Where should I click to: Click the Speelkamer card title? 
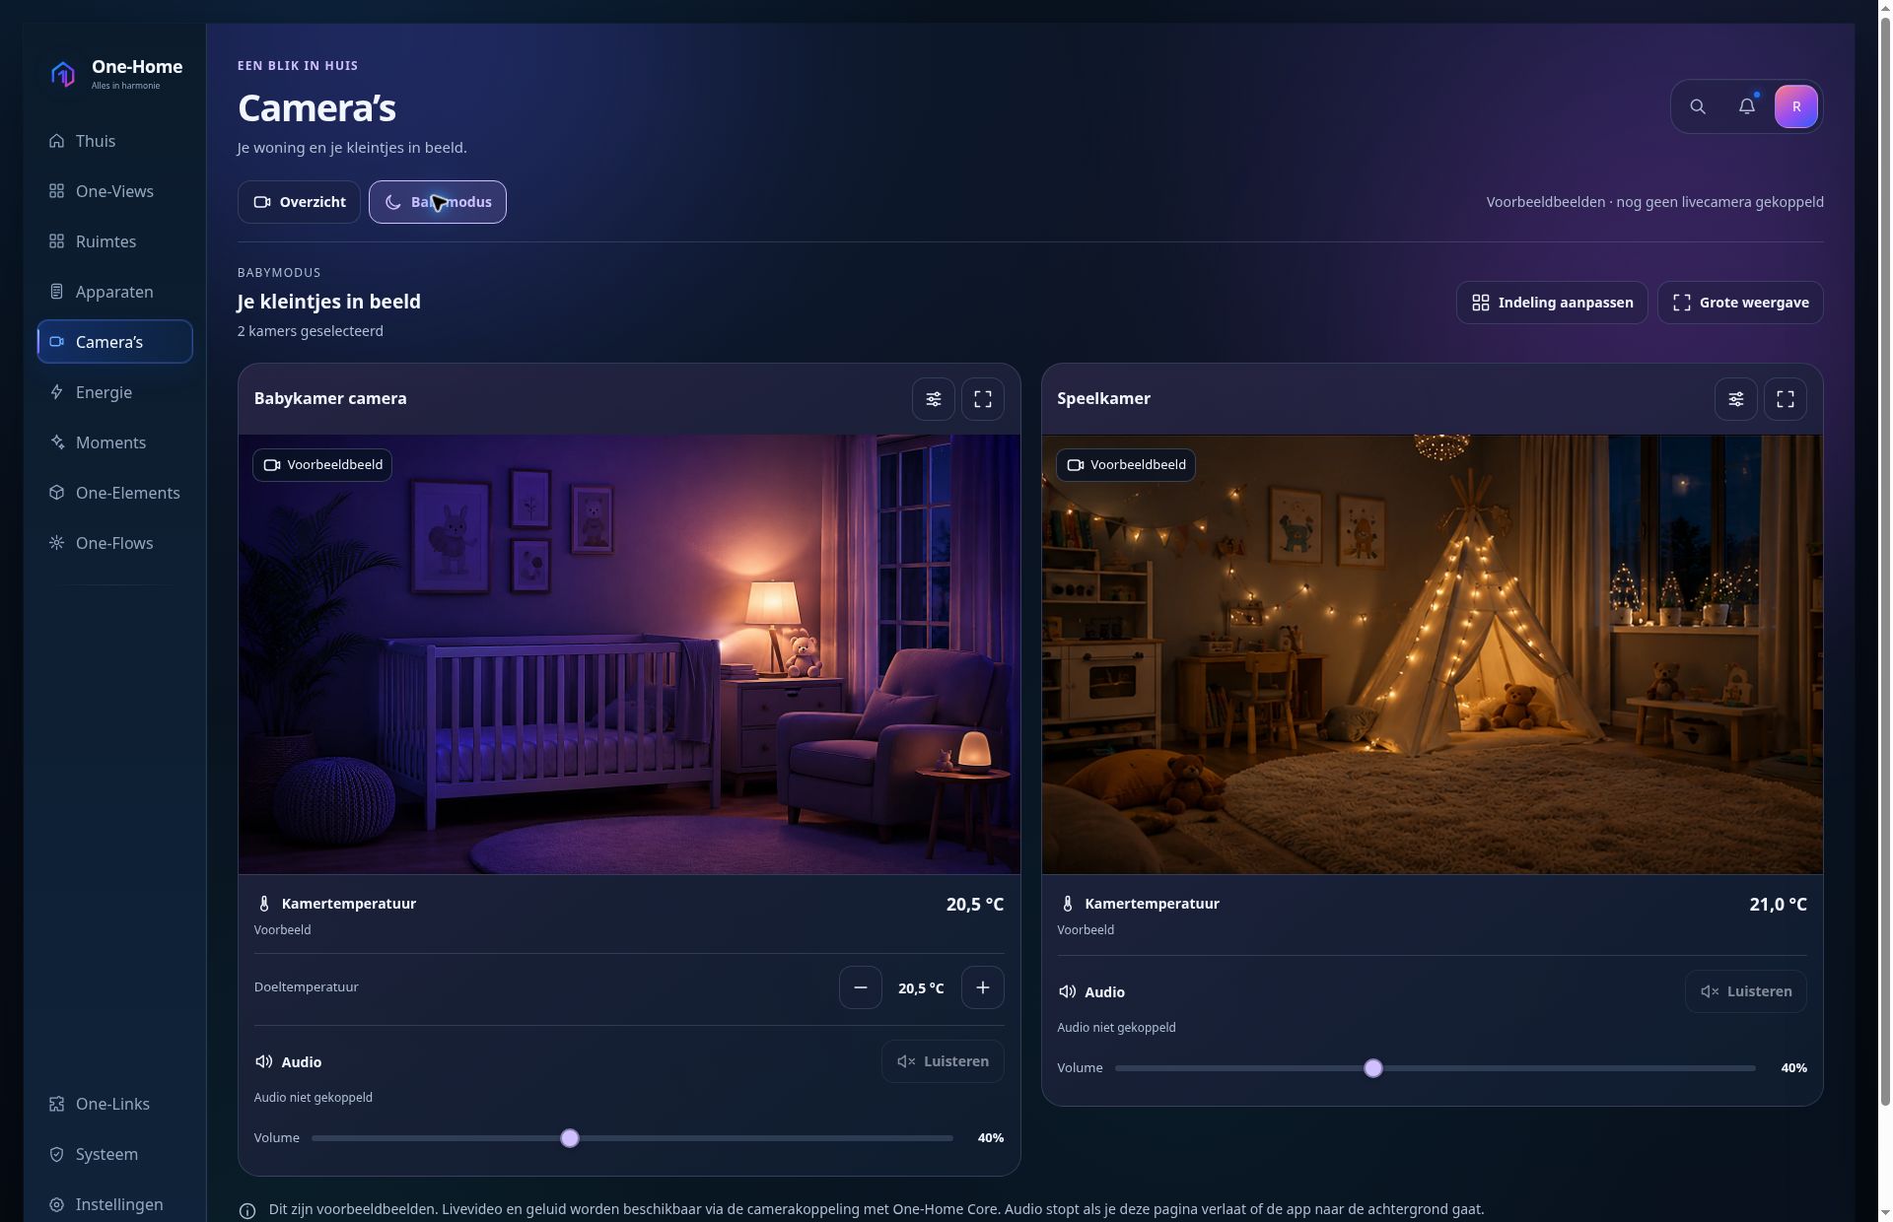tap(1103, 398)
